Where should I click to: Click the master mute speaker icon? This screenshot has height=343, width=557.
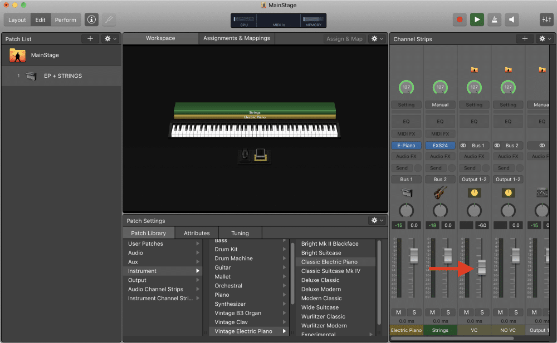point(511,19)
